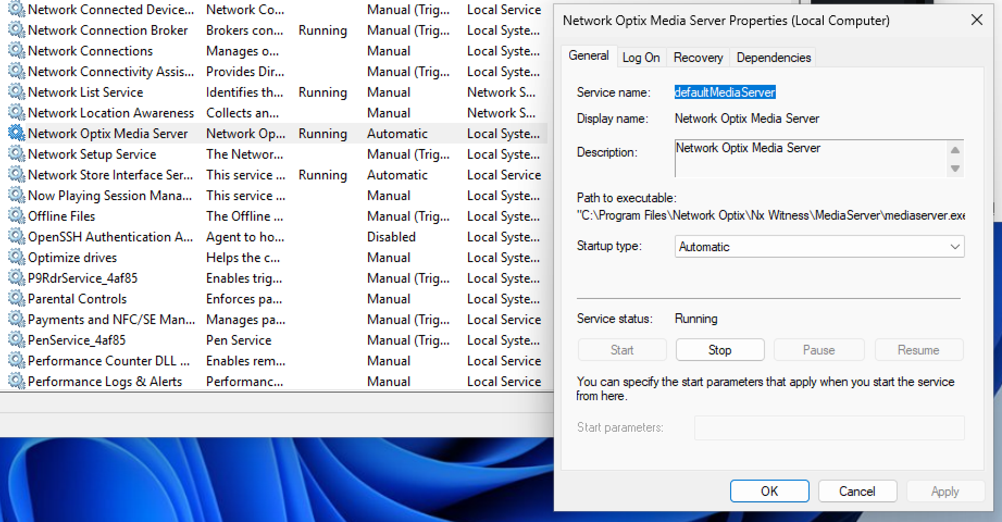Click gear icon beside Performance Counter DLL
This screenshot has width=1002, height=522.
click(x=17, y=361)
